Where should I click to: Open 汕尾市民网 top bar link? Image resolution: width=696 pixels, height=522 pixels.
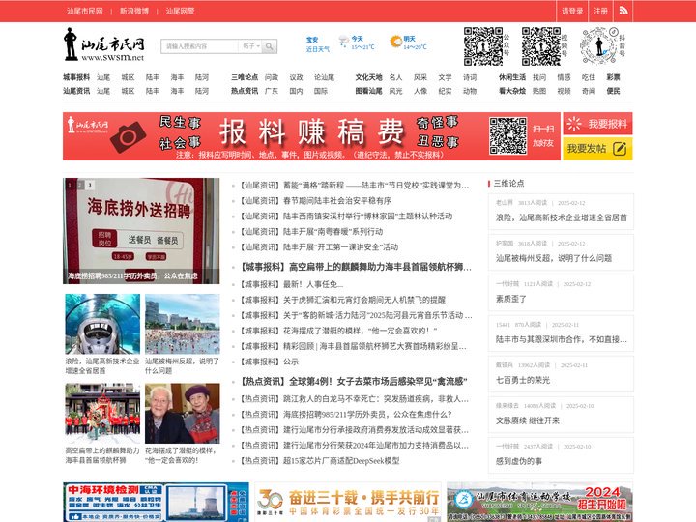click(85, 11)
